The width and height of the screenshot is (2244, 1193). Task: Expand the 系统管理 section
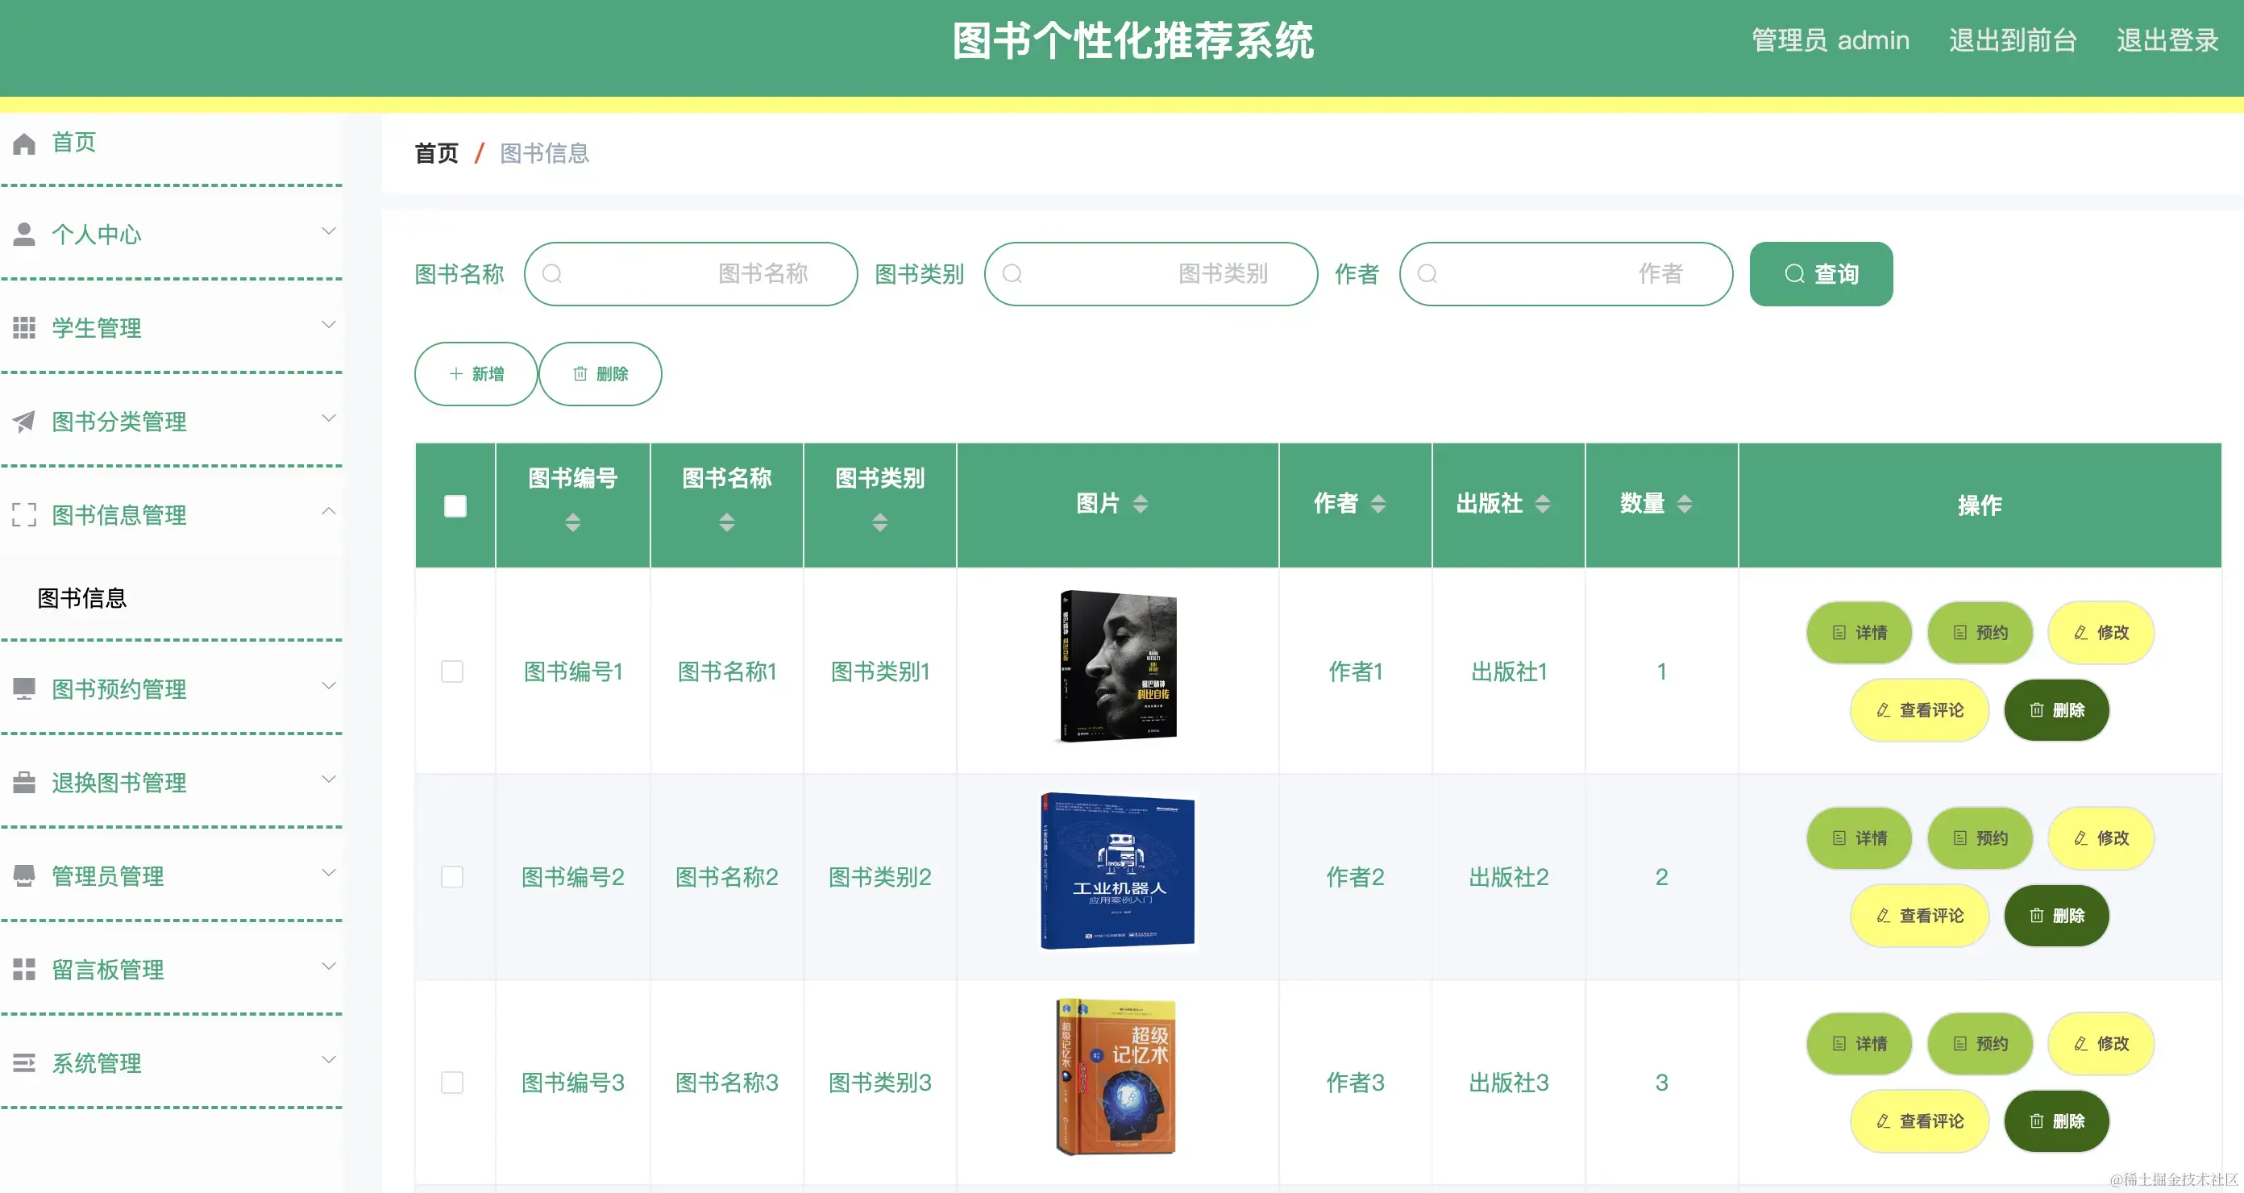[328, 1060]
